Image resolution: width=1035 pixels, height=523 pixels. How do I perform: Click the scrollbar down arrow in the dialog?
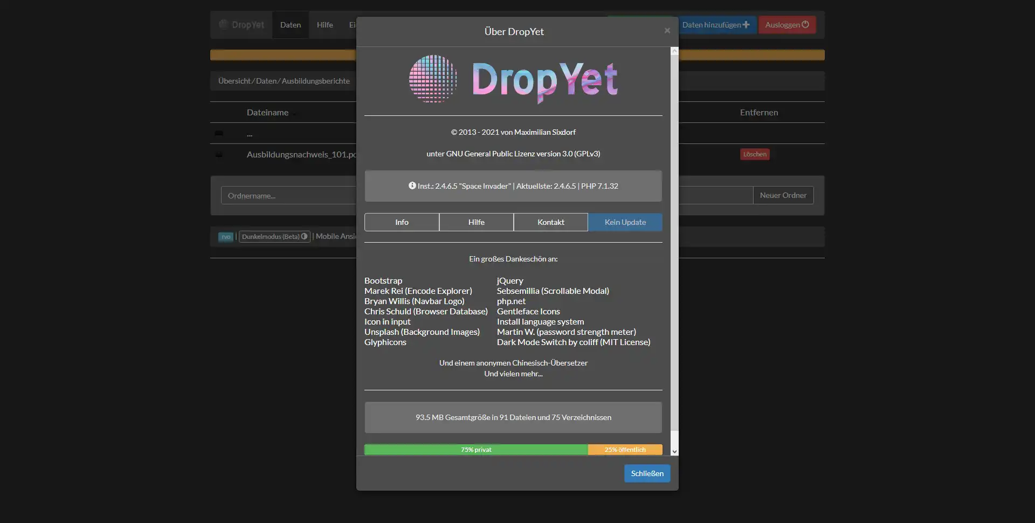pos(674,452)
